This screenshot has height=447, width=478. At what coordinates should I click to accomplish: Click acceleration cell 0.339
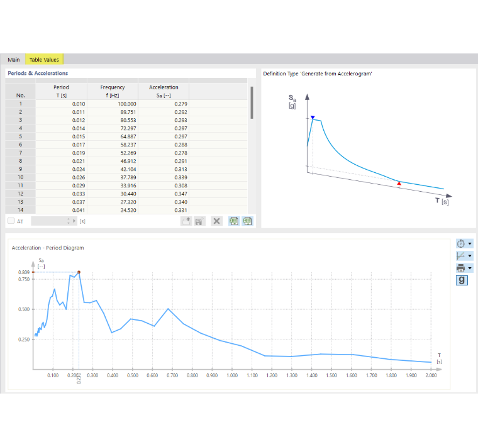[164, 177]
